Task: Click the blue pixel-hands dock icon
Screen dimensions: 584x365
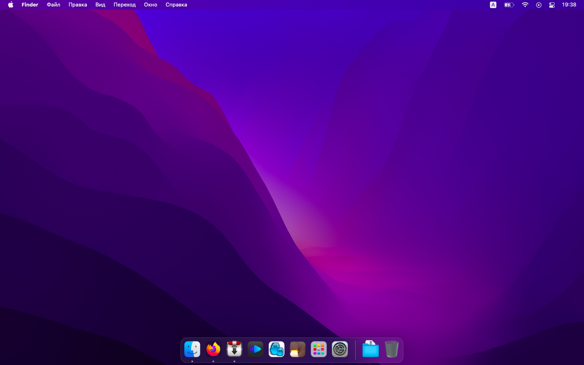Action: point(277,349)
